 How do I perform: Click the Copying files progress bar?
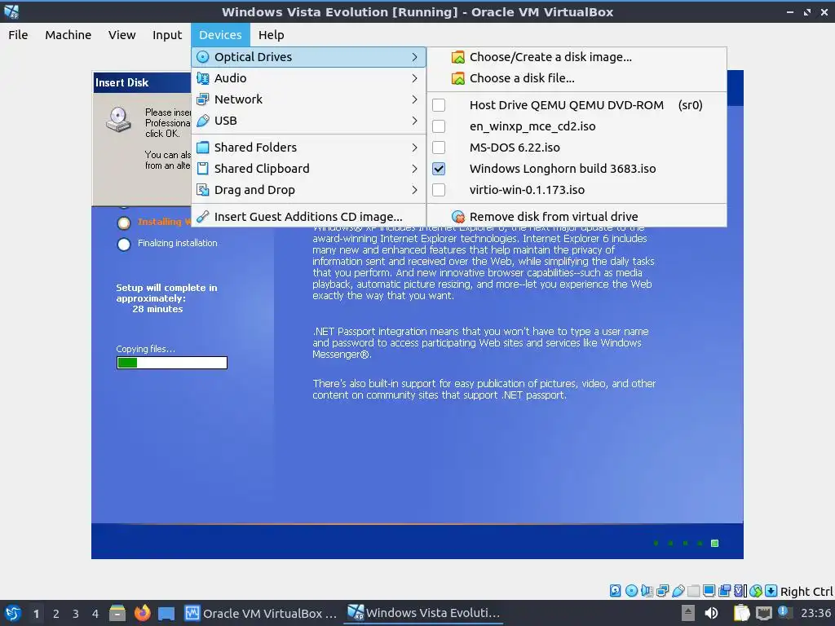coord(172,363)
